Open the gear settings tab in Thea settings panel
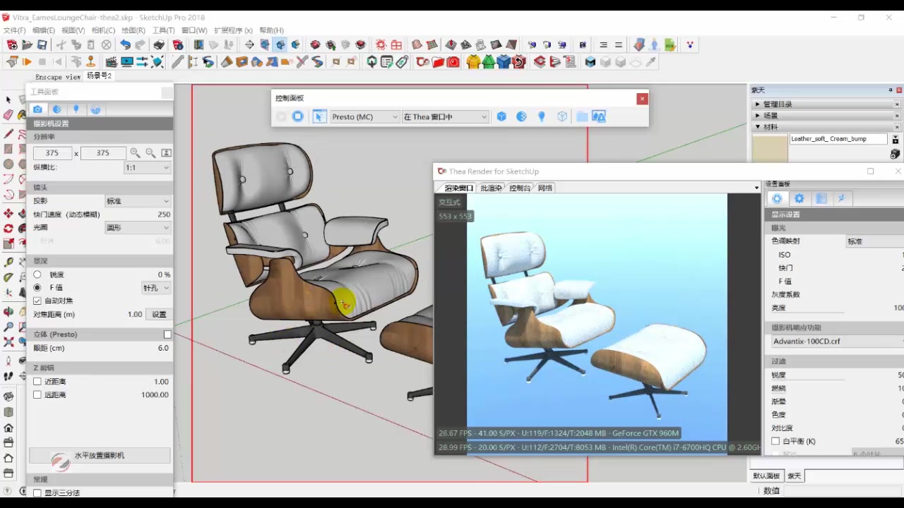The height and width of the screenshot is (508, 904). click(799, 199)
